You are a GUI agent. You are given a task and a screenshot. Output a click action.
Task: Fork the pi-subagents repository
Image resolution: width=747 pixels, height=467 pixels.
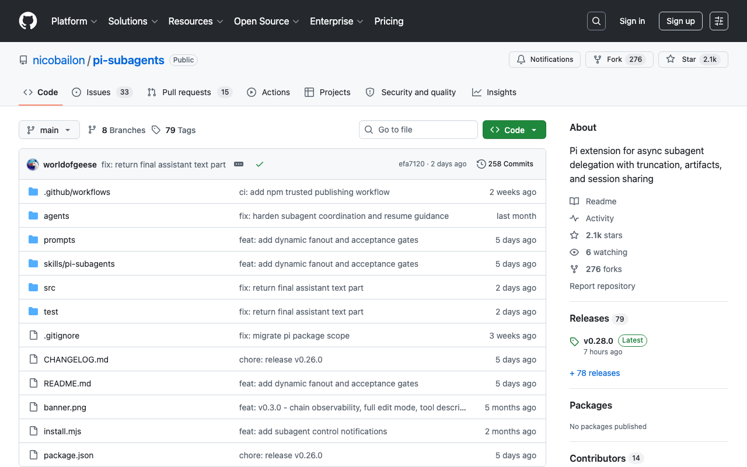[619, 60]
